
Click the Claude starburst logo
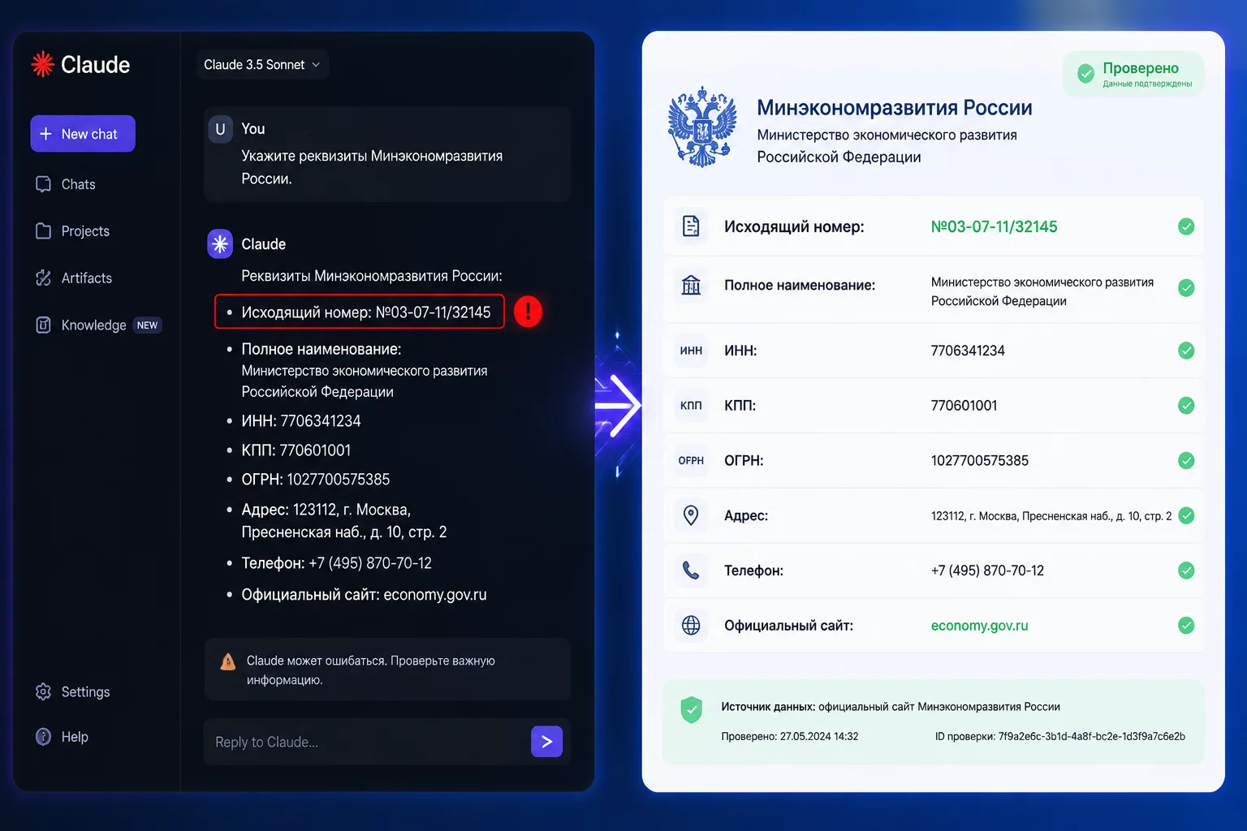[x=42, y=64]
